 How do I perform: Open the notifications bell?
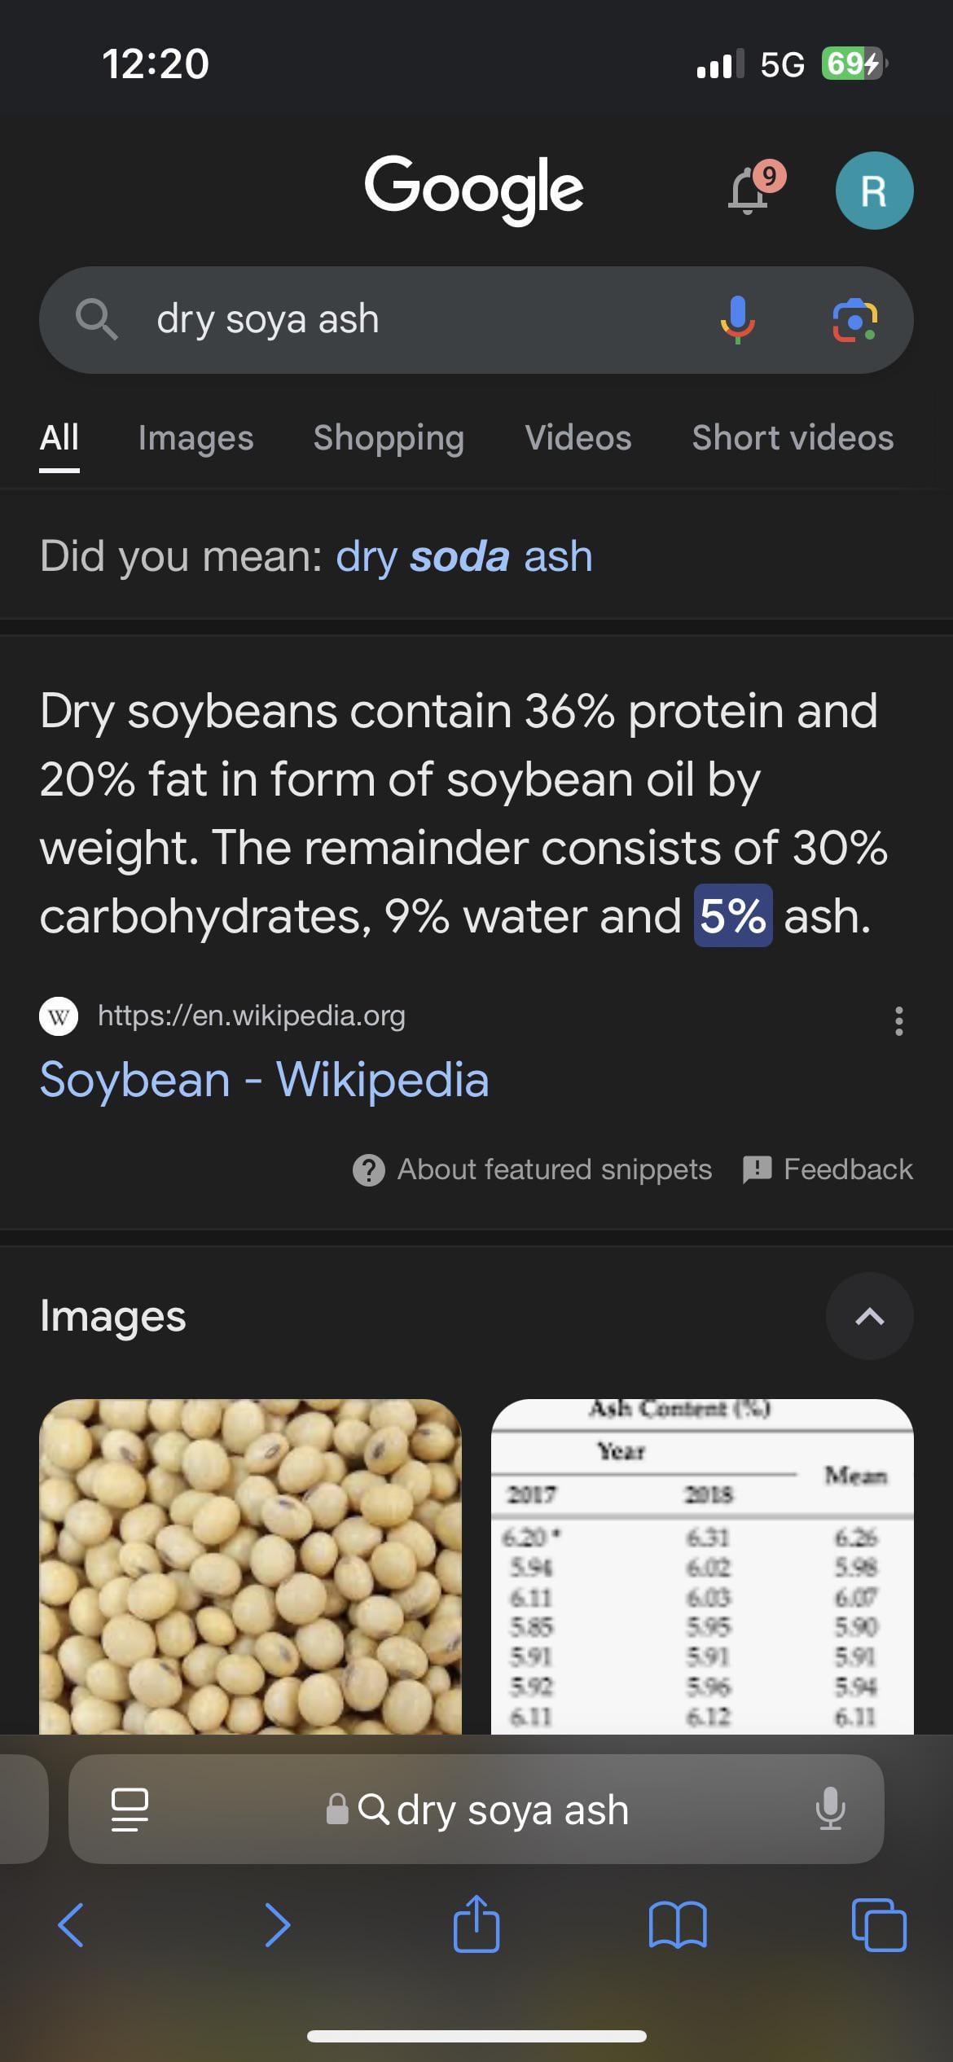coord(749,191)
